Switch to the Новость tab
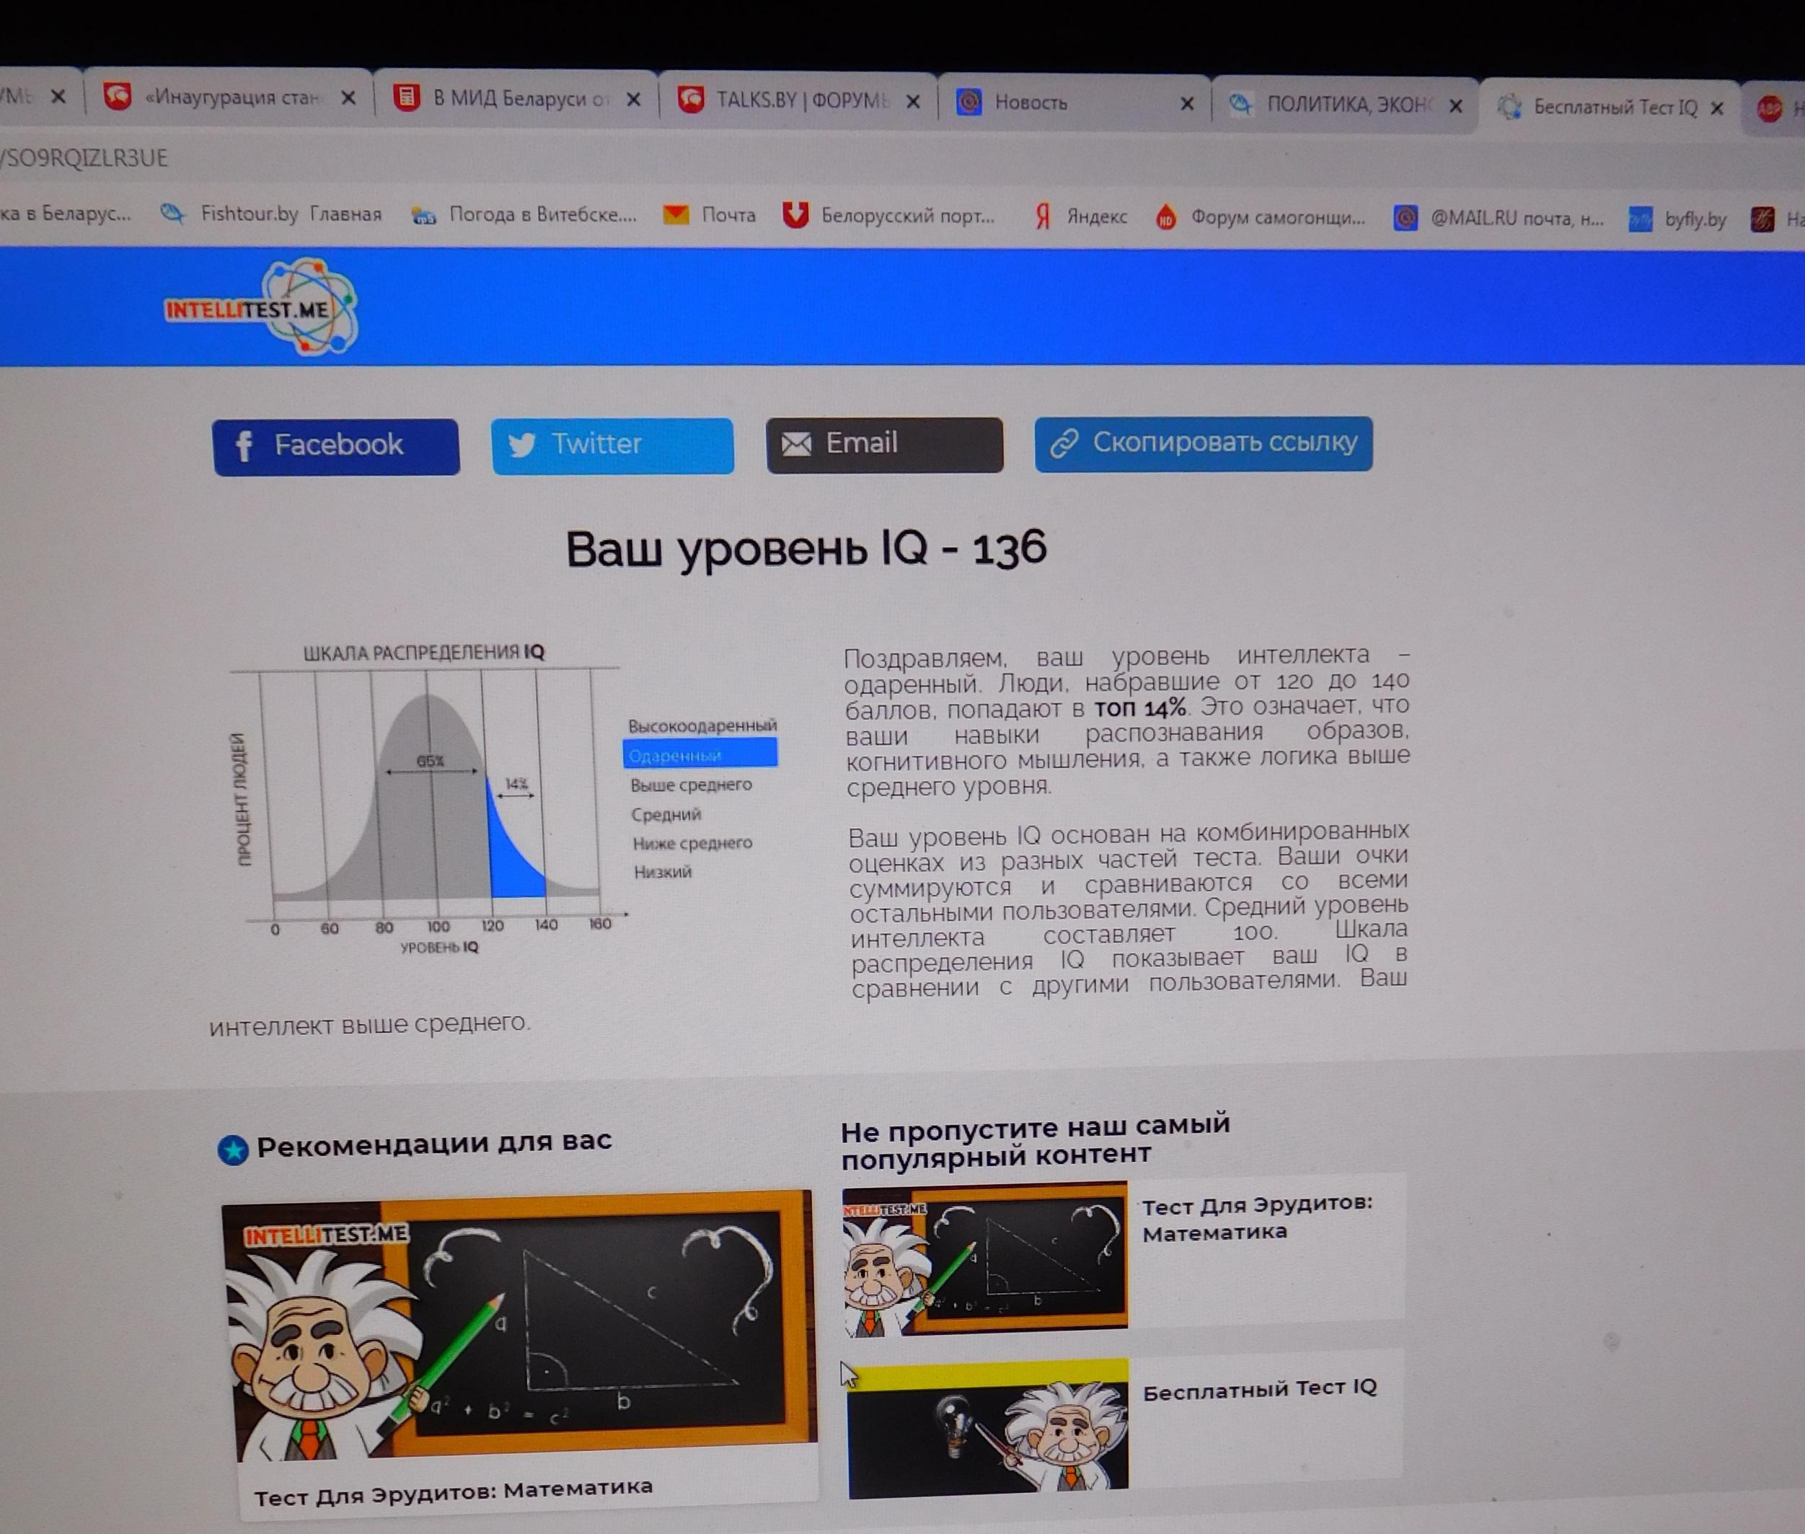The height and width of the screenshot is (1534, 1805). coord(1031,102)
